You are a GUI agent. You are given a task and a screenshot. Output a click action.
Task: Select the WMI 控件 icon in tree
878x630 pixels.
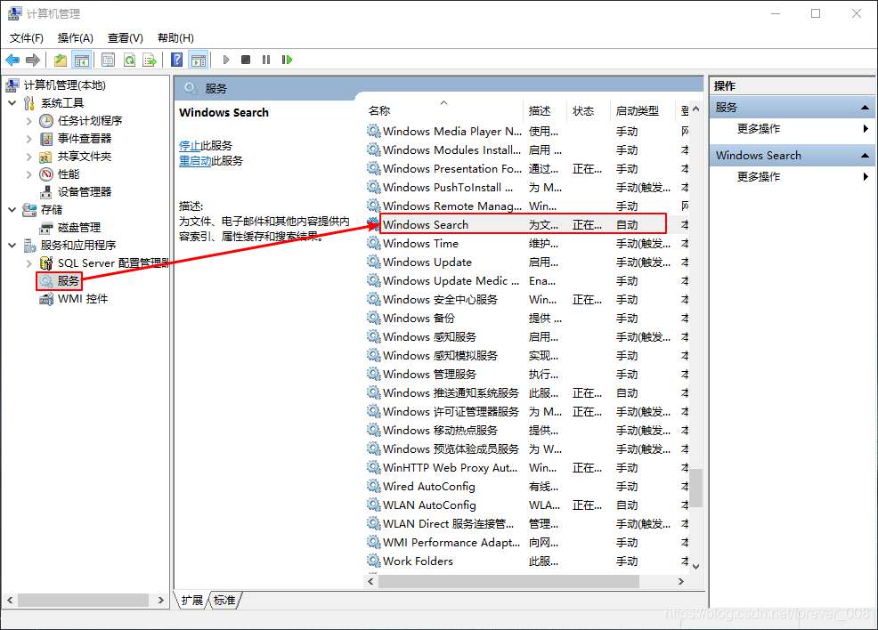(46, 299)
